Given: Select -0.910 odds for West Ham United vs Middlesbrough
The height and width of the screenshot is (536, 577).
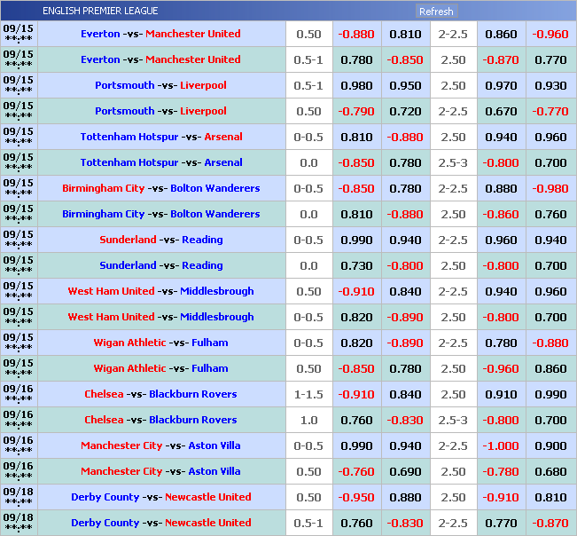Looking at the screenshot, I should [x=355, y=291].
